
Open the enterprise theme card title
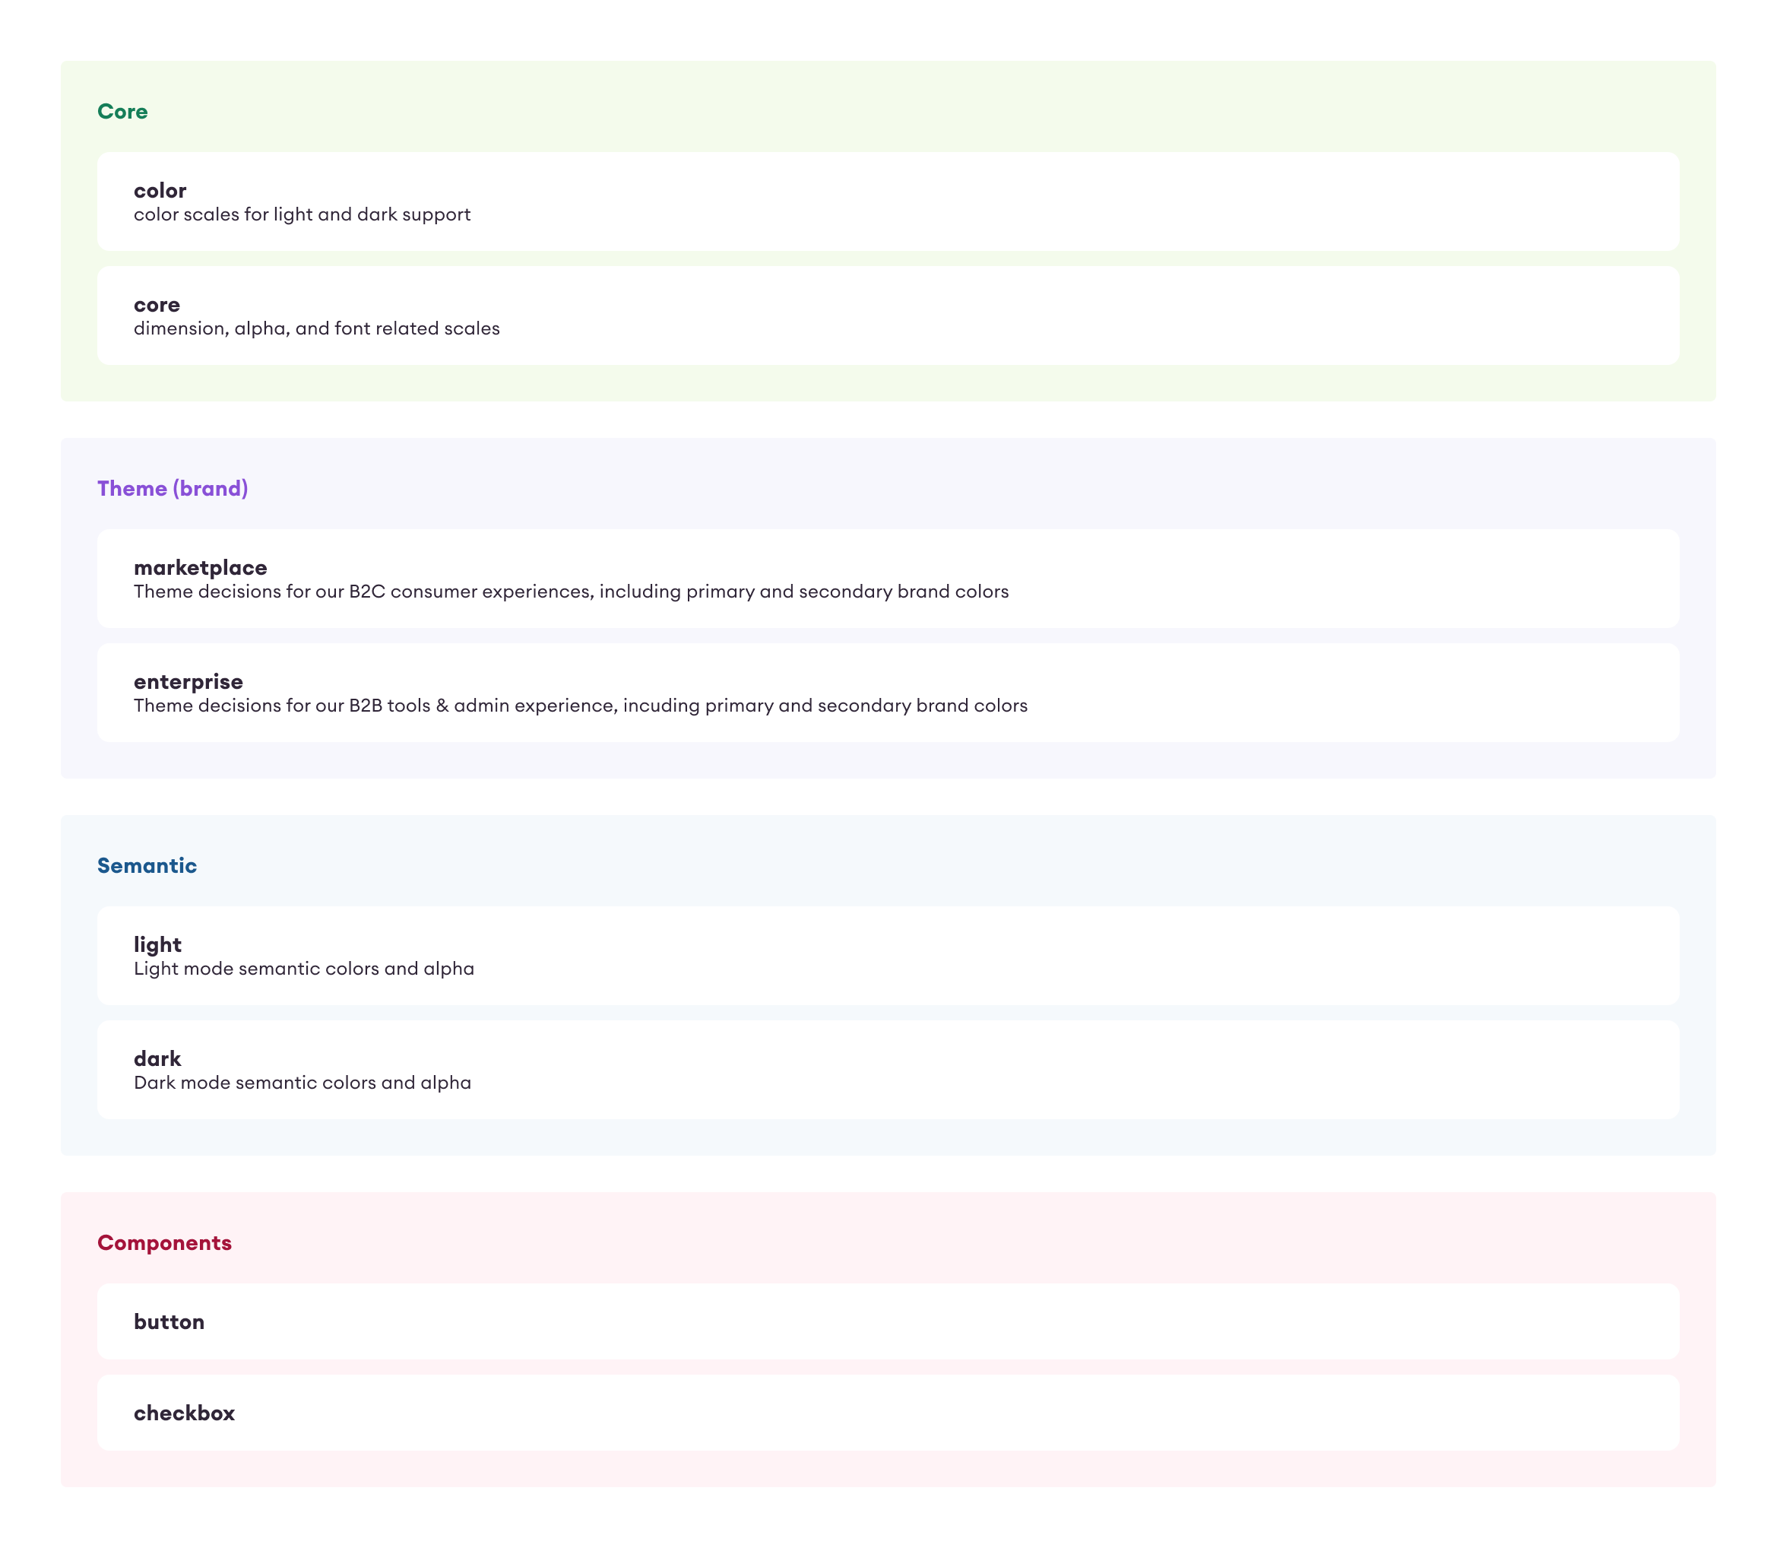(x=188, y=681)
